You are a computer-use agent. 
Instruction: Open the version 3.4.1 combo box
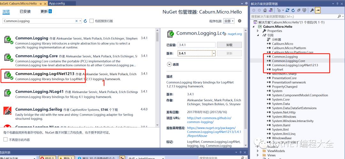pos(196,53)
